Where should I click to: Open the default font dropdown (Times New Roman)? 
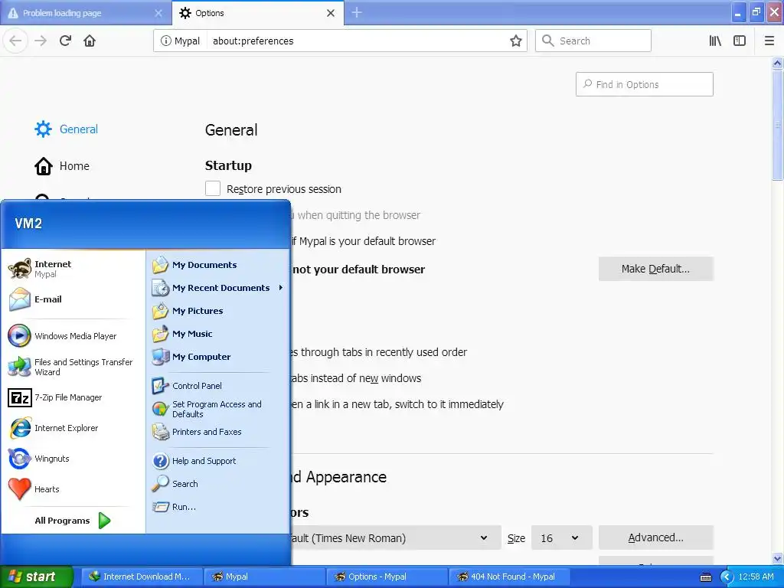pos(395,538)
